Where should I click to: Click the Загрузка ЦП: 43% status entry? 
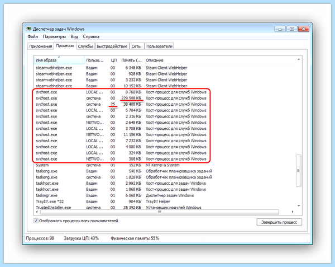click(x=81, y=238)
